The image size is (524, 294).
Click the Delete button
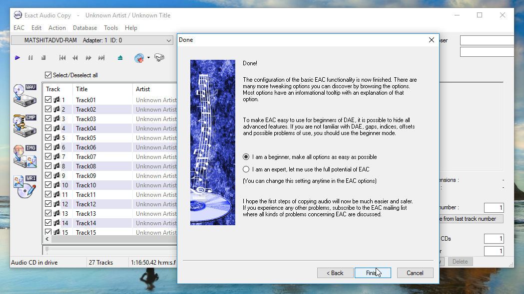coord(460,262)
